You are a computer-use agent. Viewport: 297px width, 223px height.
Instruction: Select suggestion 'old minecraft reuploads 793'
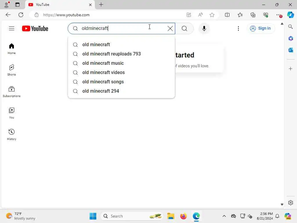tap(121, 54)
